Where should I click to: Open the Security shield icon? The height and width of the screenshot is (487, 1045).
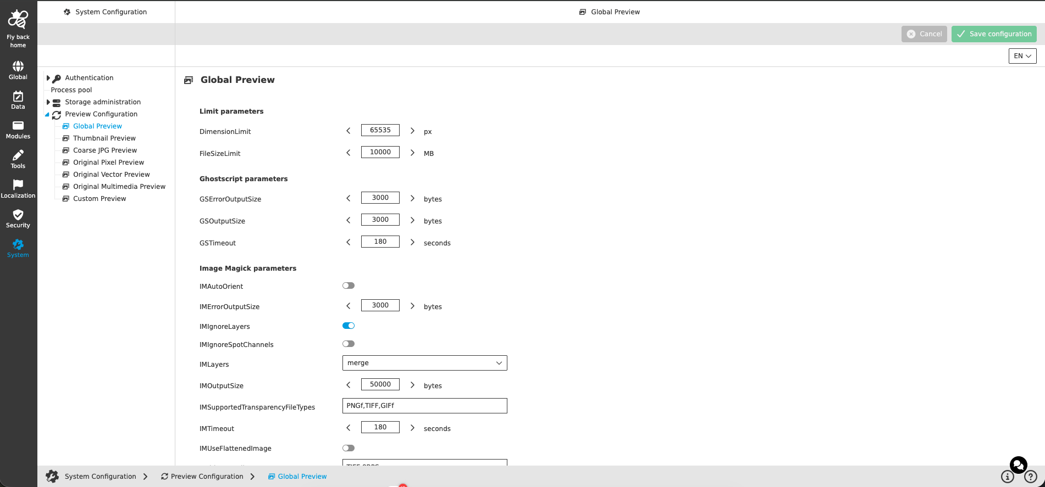[x=18, y=215]
